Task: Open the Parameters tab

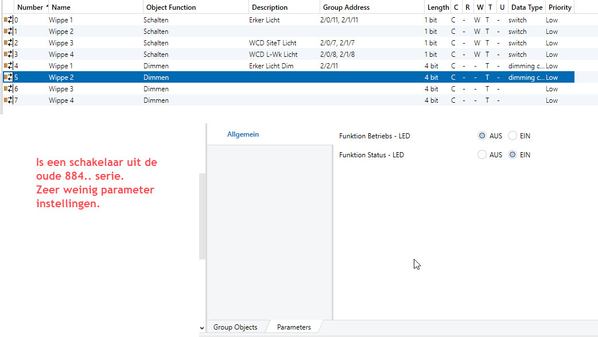Action: (294, 327)
